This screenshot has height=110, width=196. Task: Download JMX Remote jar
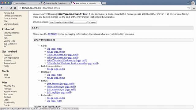click(x=55, y=83)
